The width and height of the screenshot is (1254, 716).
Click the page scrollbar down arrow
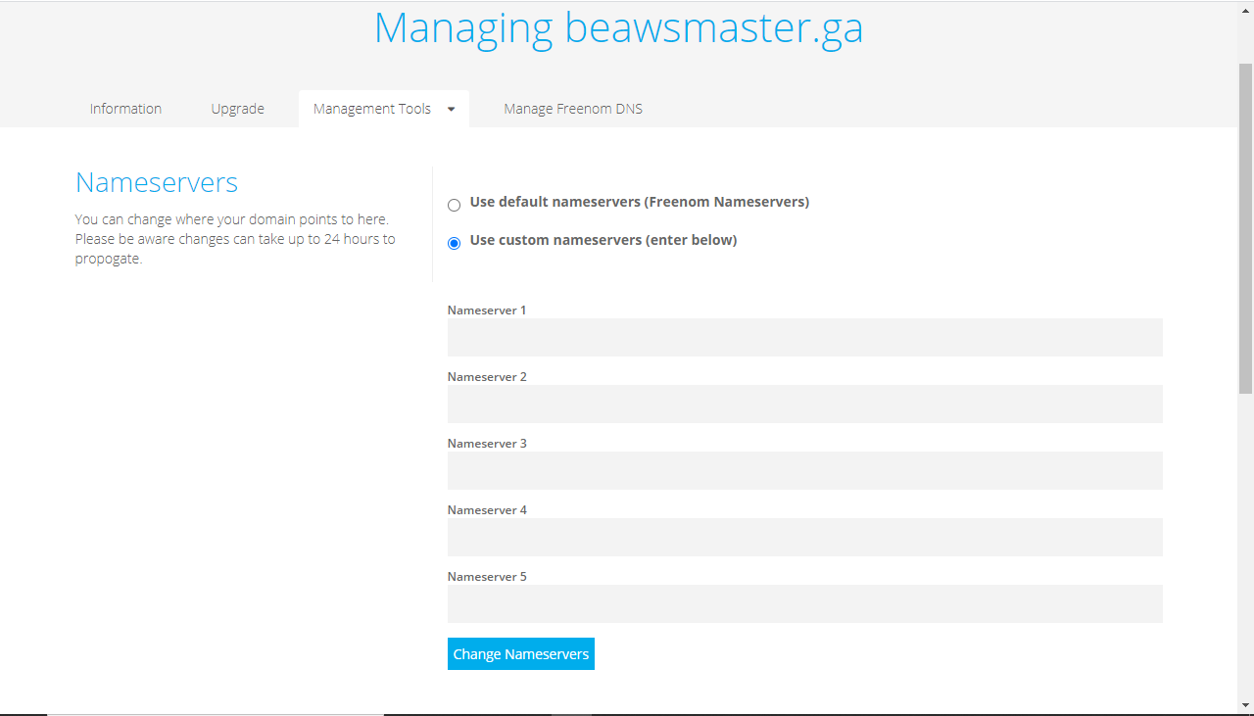[x=1245, y=705]
